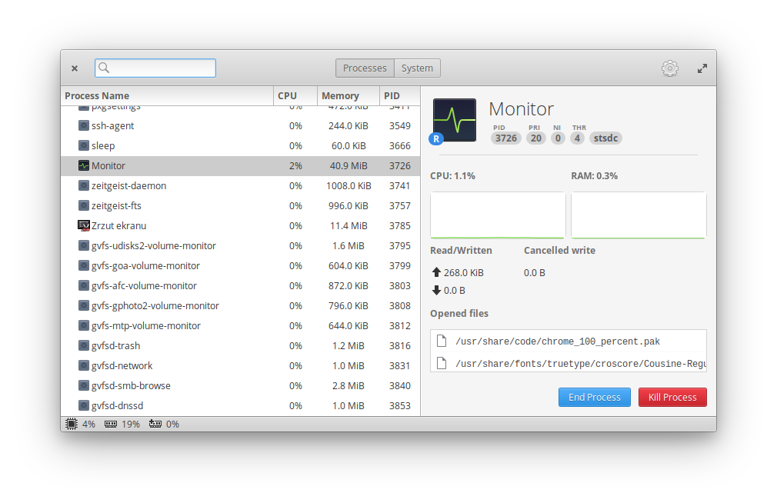
Task: Sort by Memory column header
Action: click(x=348, y=95)
